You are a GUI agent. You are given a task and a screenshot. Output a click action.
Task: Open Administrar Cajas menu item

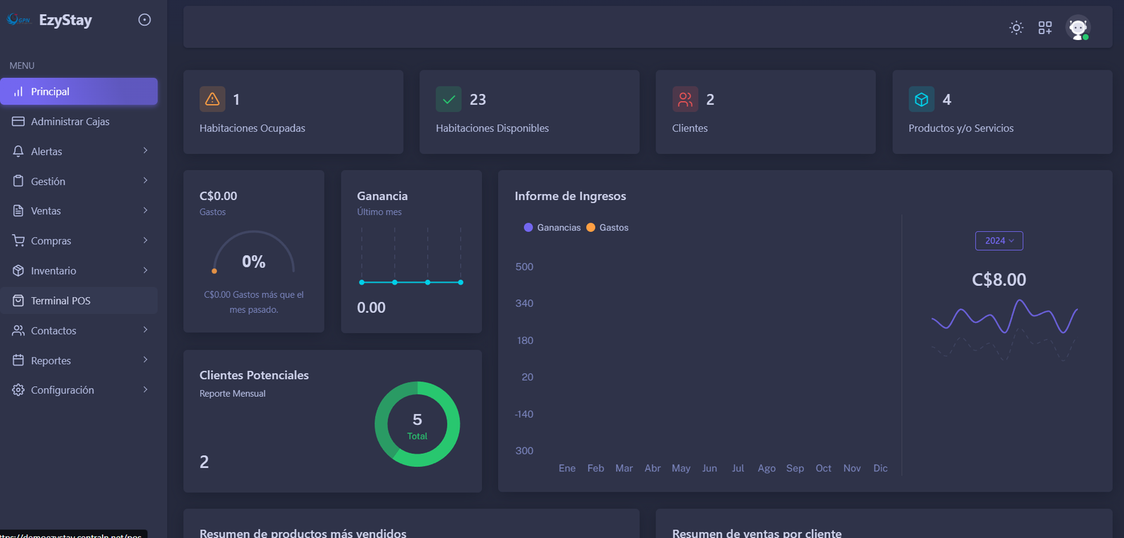coord(70,122)
